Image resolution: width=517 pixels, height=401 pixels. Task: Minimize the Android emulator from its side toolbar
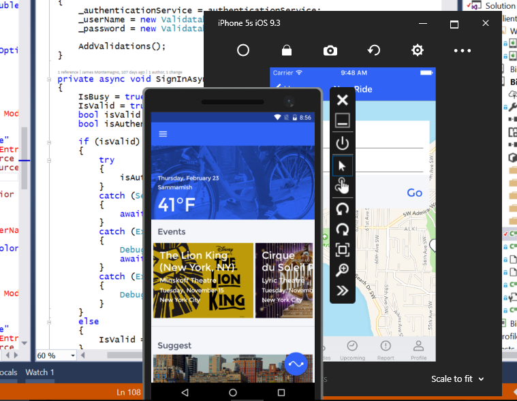click(x=342, y=121)
